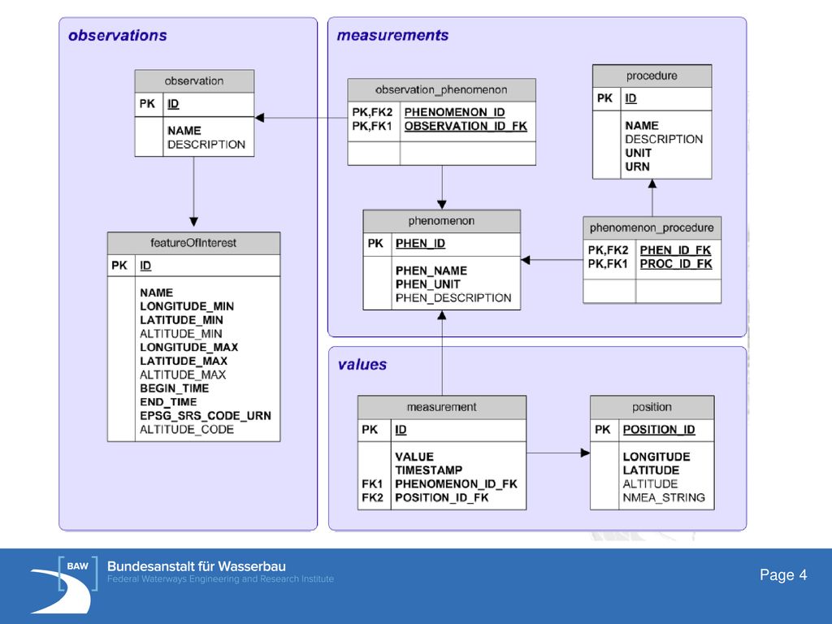Click the ALTITUDE field in position table
Image resolution: width=832 pixels, height=624 pixels.
[x=651, y=484]
